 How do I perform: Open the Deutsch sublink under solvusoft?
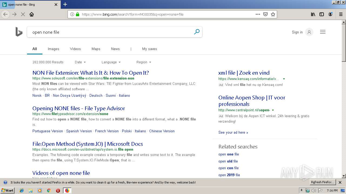point(96,96)
